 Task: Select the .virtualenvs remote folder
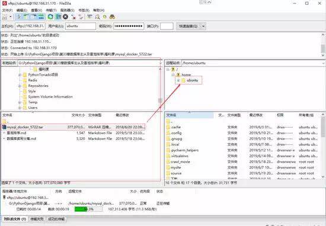(180, 156)
